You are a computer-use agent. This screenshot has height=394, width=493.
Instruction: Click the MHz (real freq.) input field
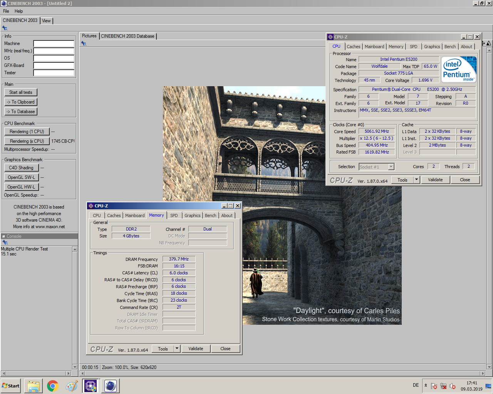tap(54, 51)
